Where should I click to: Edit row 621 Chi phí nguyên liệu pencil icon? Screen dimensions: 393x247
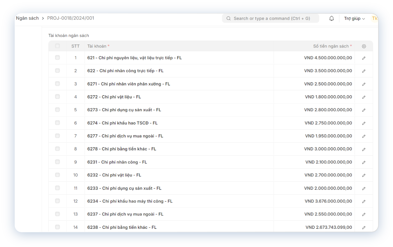click(364, 58)
